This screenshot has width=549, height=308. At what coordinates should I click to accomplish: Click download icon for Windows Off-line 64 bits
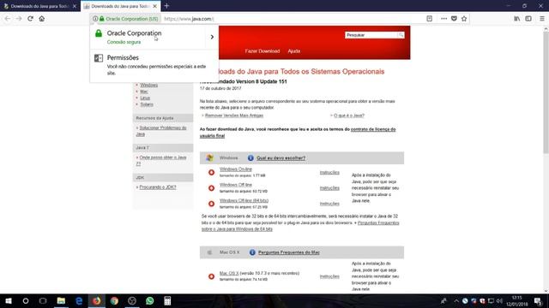[x=212, y=204]
